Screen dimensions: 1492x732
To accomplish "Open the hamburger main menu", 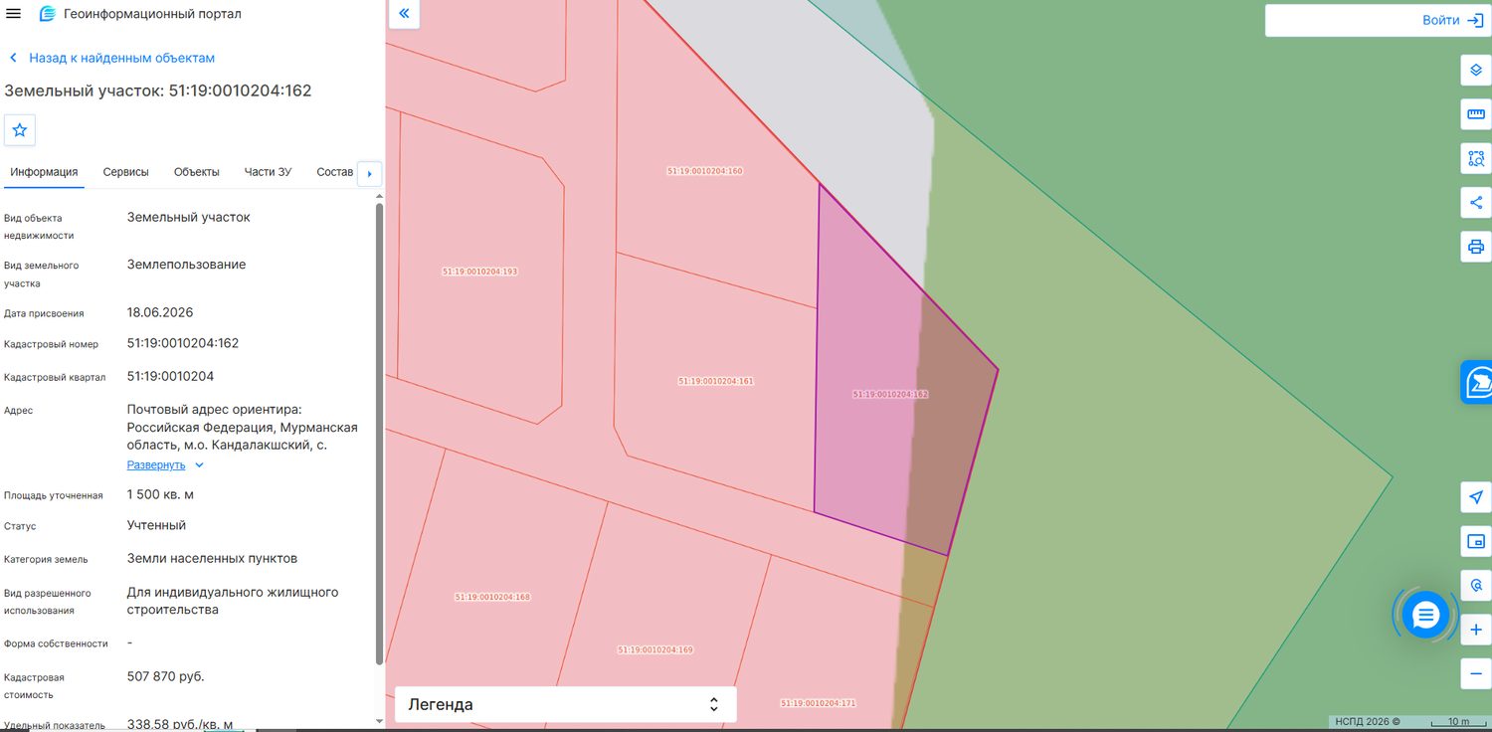I will pos(14,14).
